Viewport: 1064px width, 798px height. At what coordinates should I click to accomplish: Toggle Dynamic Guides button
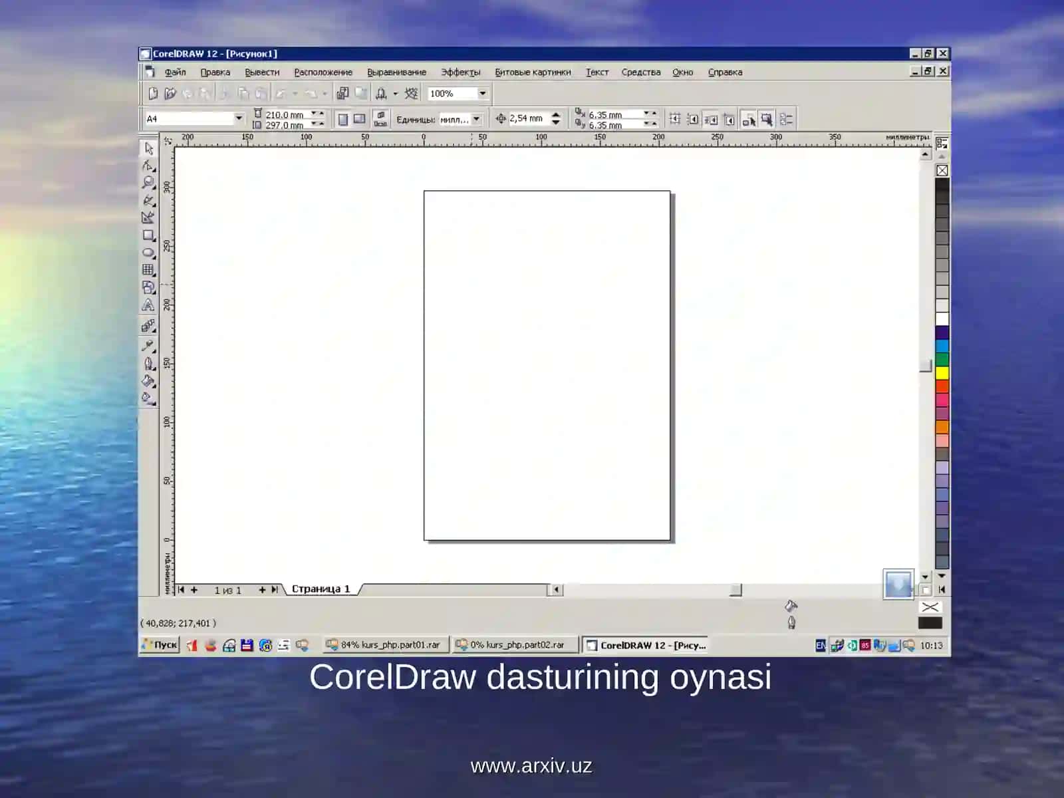click(730, 119)
